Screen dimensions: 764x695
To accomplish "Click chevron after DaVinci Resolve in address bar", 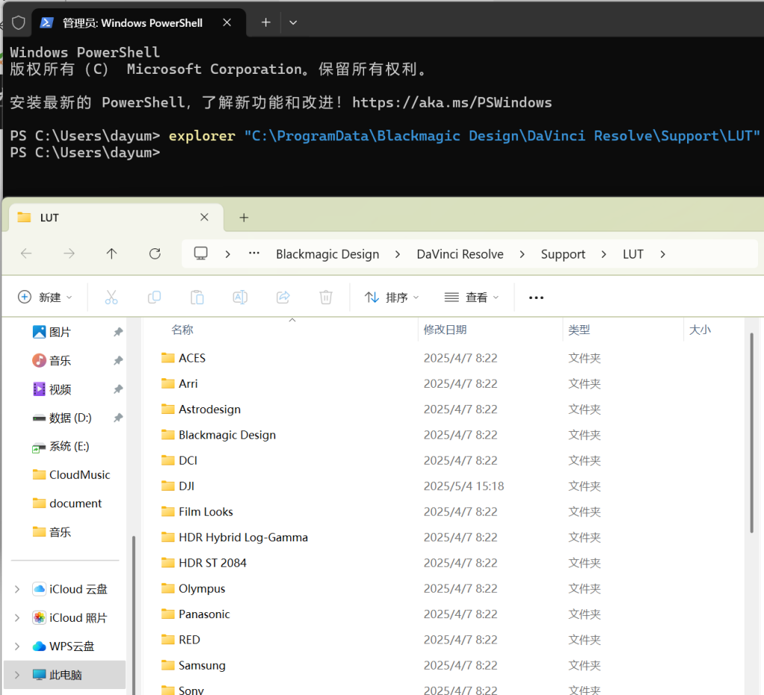I will (522, 254).
